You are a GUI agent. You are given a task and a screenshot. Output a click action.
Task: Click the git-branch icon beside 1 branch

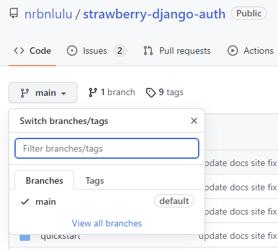[x=92, y=93]
